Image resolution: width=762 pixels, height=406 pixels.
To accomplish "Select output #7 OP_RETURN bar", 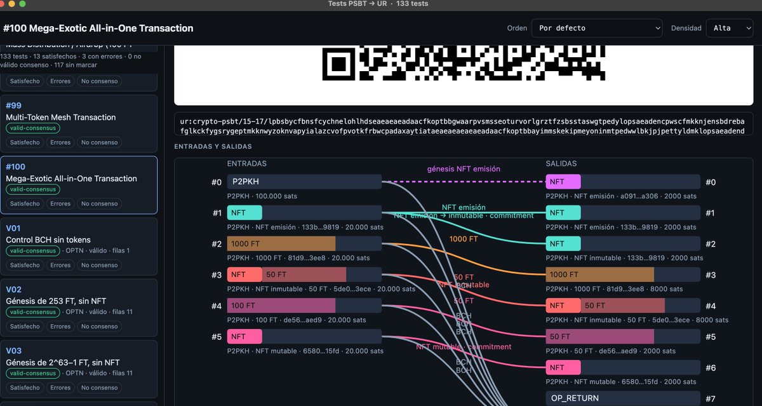I will pyautogui.click(x=623, y=398).
